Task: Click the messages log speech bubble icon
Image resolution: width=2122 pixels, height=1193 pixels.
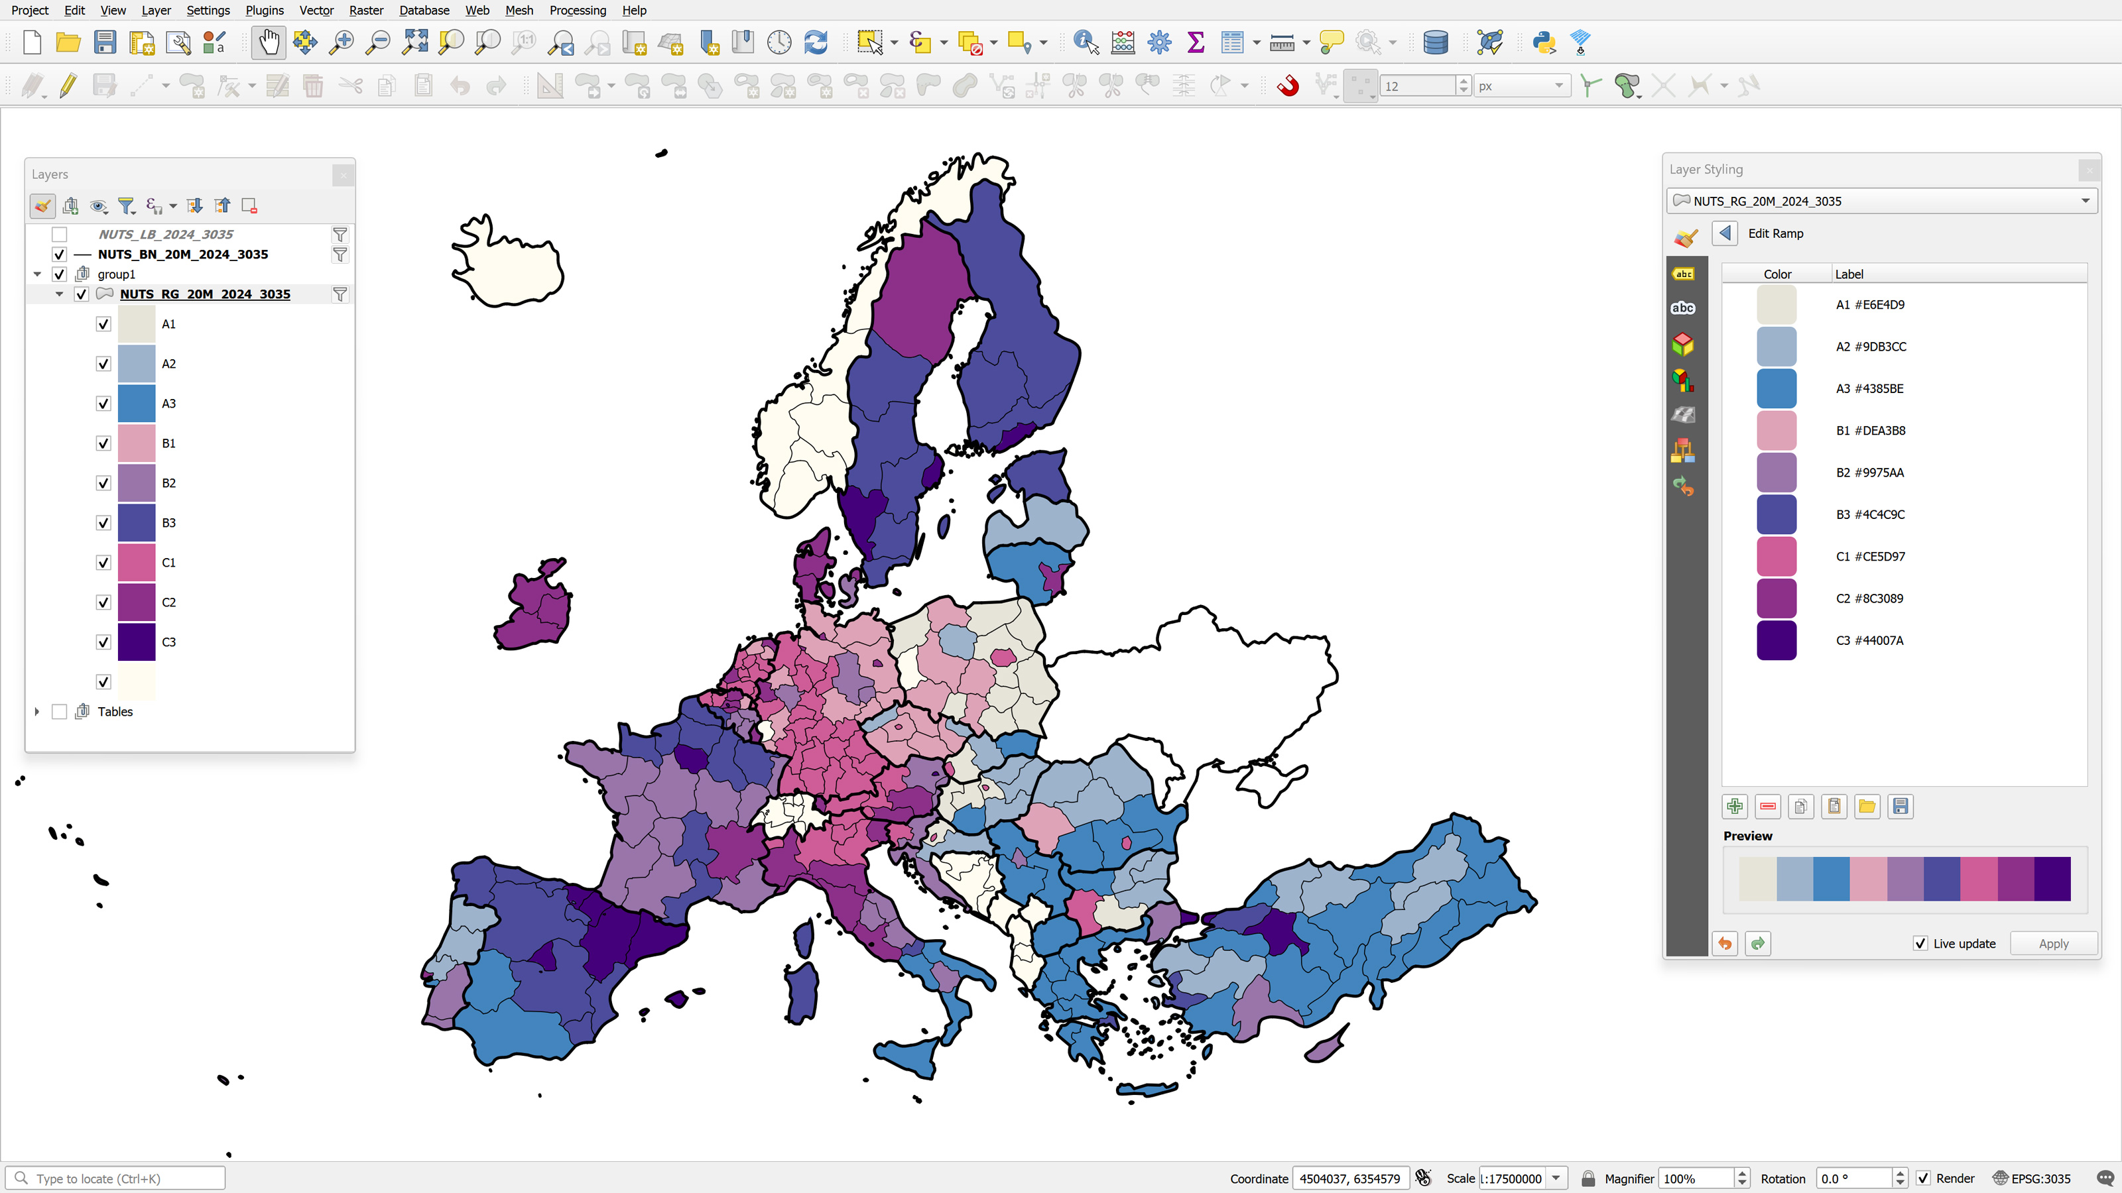Action: click(x=2105, y=1178)
